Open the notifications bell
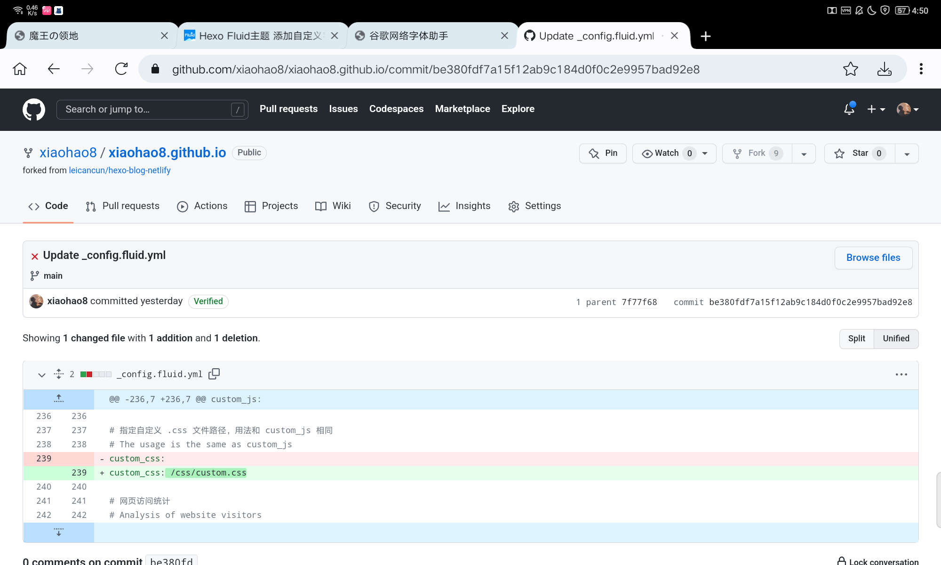 849,109
